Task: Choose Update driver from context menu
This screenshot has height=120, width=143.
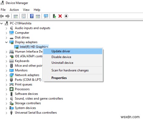Action: point(73,51)
